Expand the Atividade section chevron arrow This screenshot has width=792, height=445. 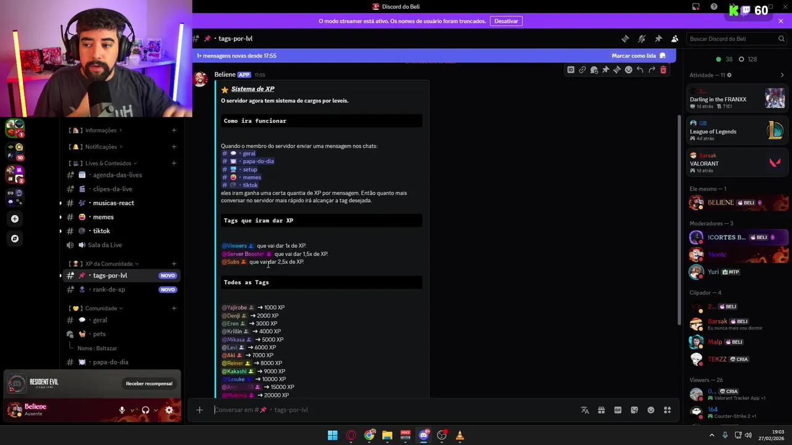click(782, 75)
